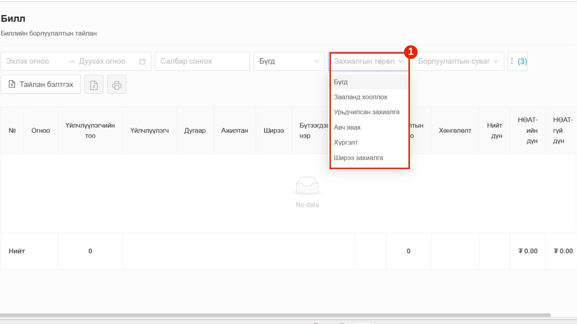Click the Салбар сонгох branch field
Screen dimensions: 577x324
pyautogui.click(x=202, y=61)
